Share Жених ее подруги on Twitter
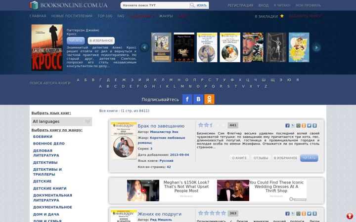The width and height of the screenshot is (356, 222). (309, 214)
